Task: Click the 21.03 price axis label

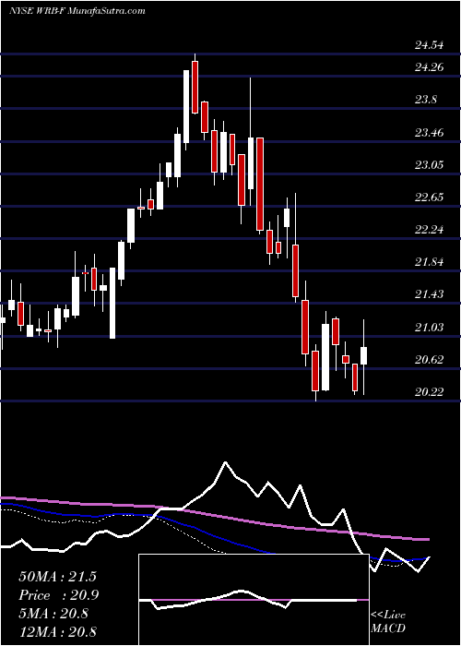Action: click(430, 328)
